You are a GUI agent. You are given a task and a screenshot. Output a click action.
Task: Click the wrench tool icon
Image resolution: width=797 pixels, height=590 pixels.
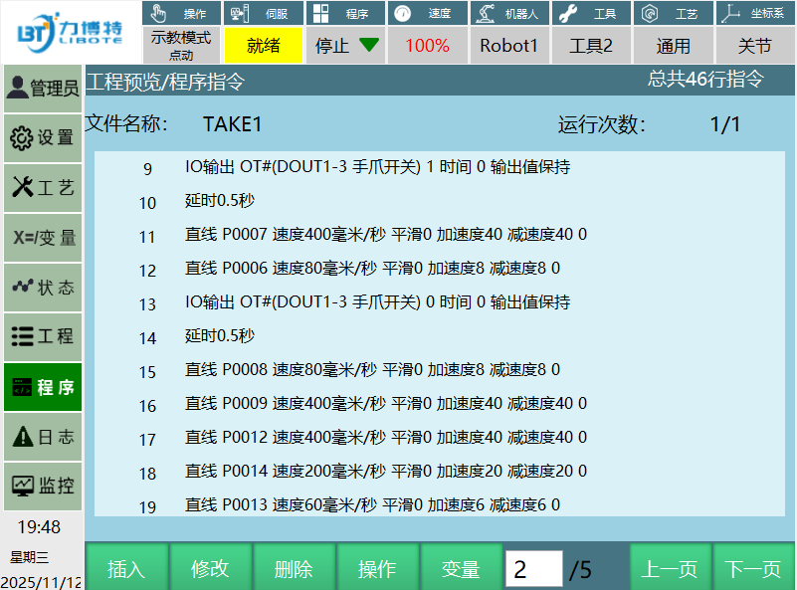click(x=568, y=14)
